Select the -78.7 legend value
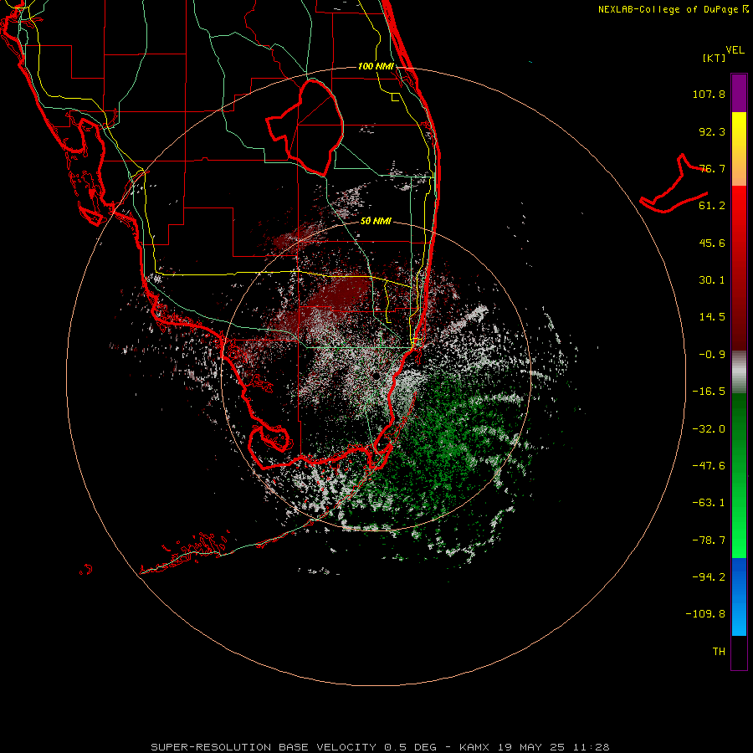This screenshot has width=753, height=753. tap(709, 540)
